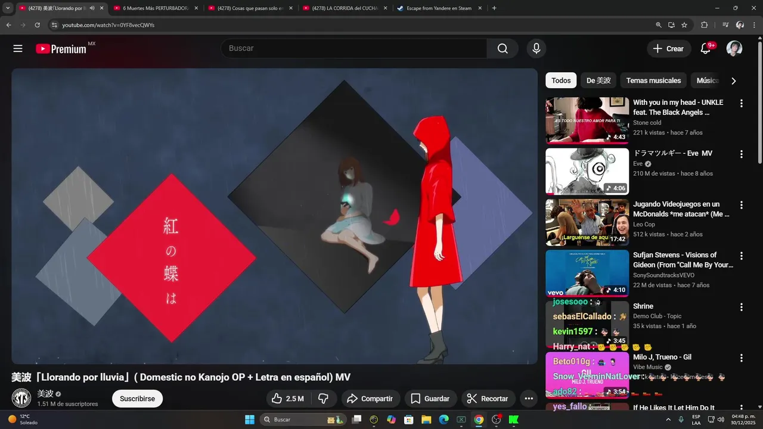This screenshot has width=763, height=429.
Task: Go back in browser history
Action: (8, 25)
